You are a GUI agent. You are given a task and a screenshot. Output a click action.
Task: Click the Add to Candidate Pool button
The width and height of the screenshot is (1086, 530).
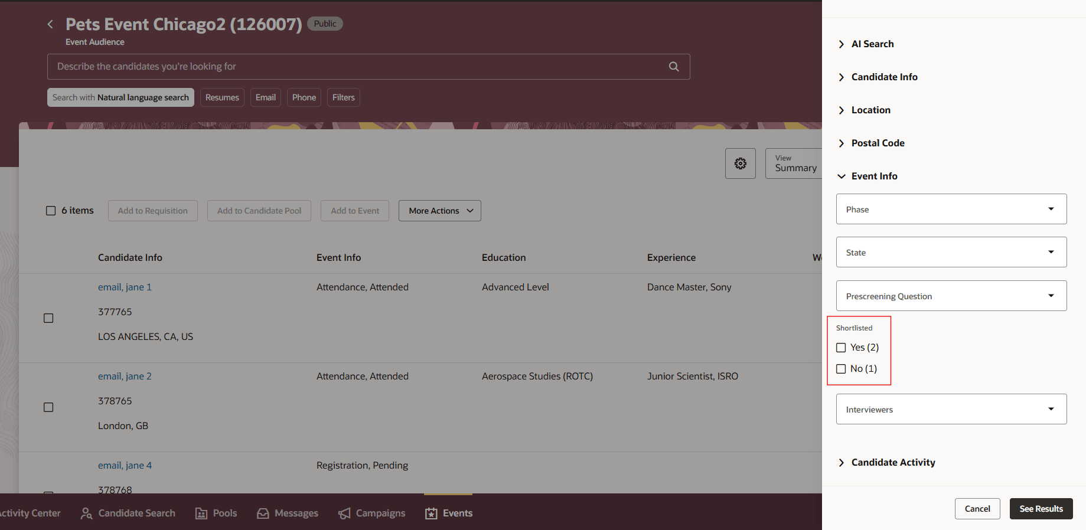pyautogui.click(x=259, y=211)
